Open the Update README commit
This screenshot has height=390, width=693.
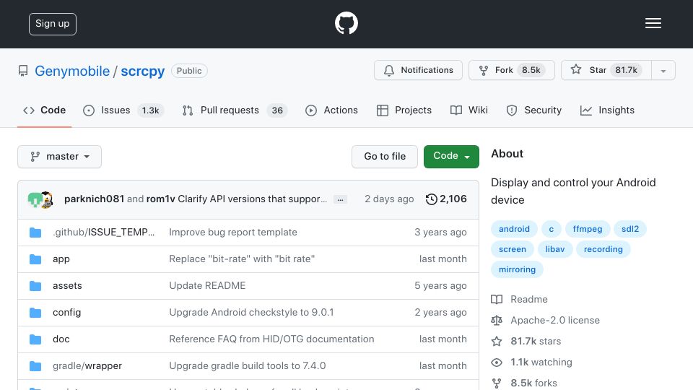click(x=207, y=286)
